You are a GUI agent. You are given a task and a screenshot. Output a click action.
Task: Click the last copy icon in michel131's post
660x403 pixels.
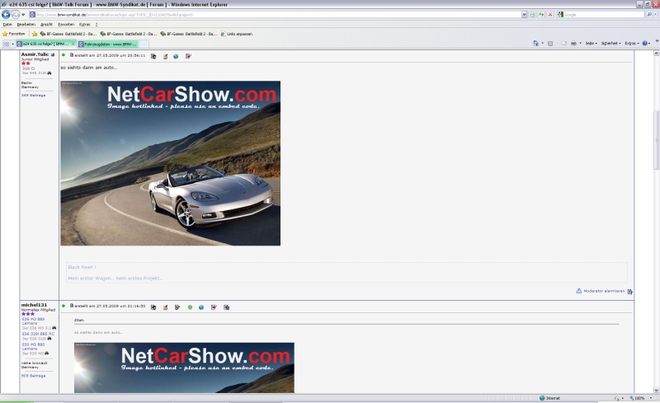[x=226, y=307]
